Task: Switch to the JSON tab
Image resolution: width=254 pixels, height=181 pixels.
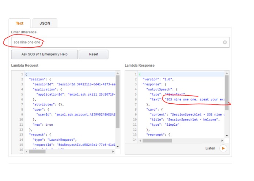Action: click(45, 23)
